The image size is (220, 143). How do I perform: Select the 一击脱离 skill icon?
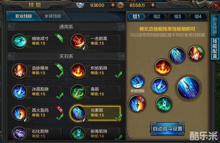[x=78, y=41]
